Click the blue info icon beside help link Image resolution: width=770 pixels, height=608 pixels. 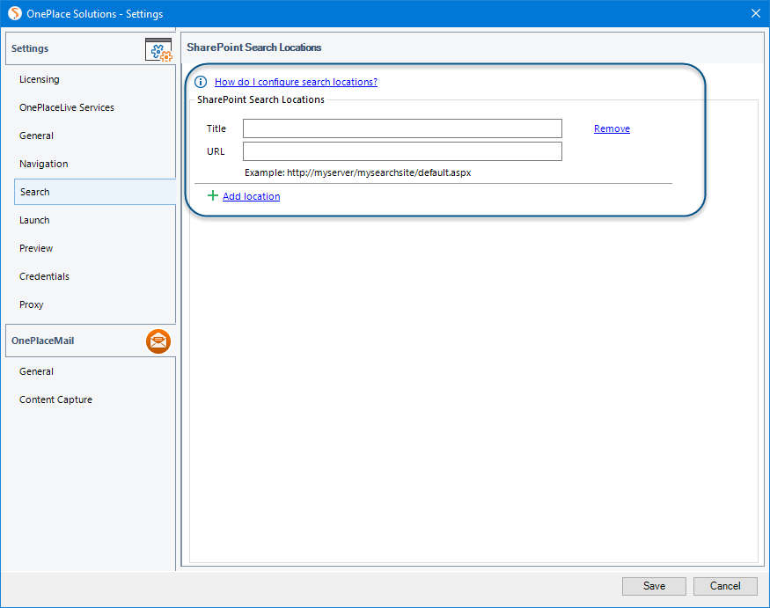point(201,82)
